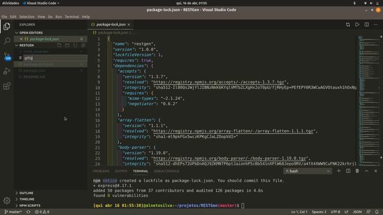Viewport: 383px width, 215px height.
Task: Open package.json in the file tree
Action: point(35,70)
